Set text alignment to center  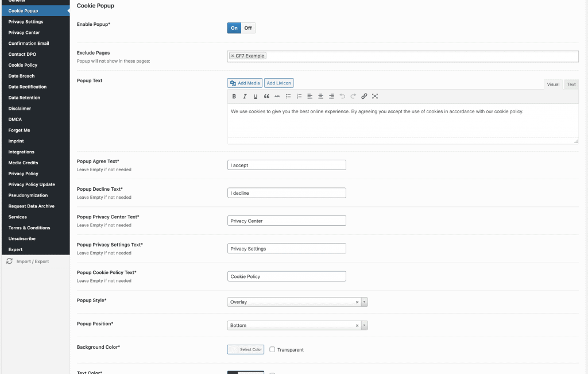click(320, 96)
